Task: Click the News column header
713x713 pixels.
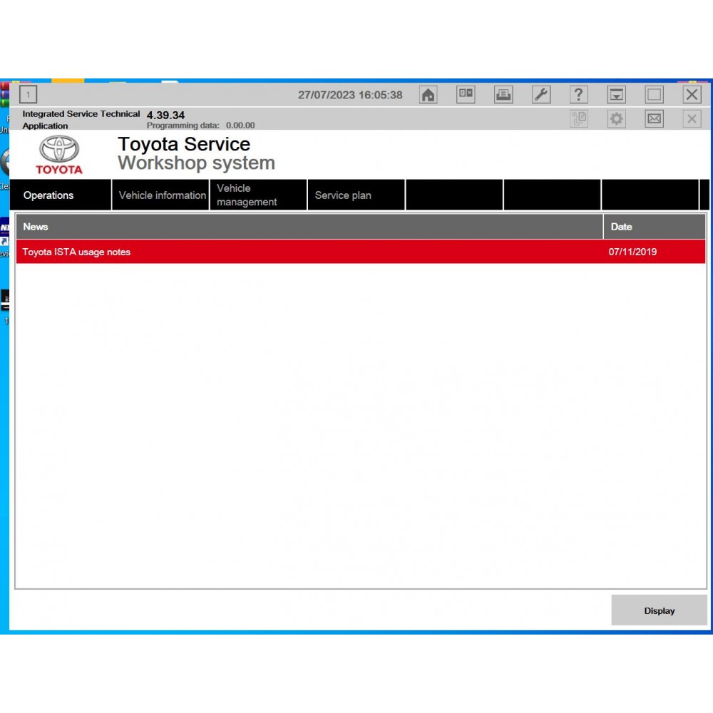Action: point(34,226)
